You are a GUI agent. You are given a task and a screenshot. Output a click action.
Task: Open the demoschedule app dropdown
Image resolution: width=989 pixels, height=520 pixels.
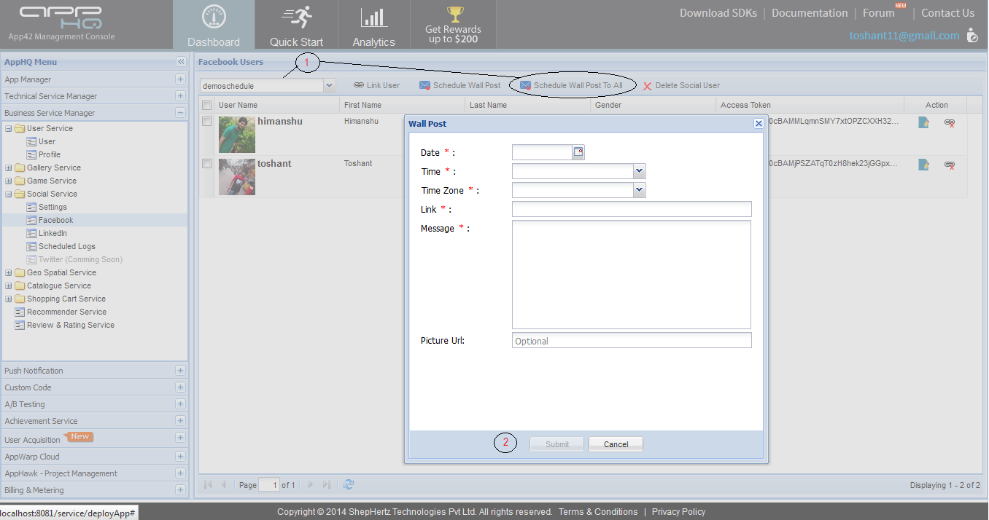(329, 86)
